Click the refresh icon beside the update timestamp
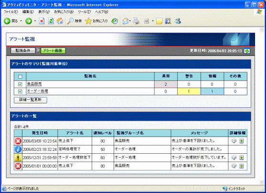 click(247, 51)
